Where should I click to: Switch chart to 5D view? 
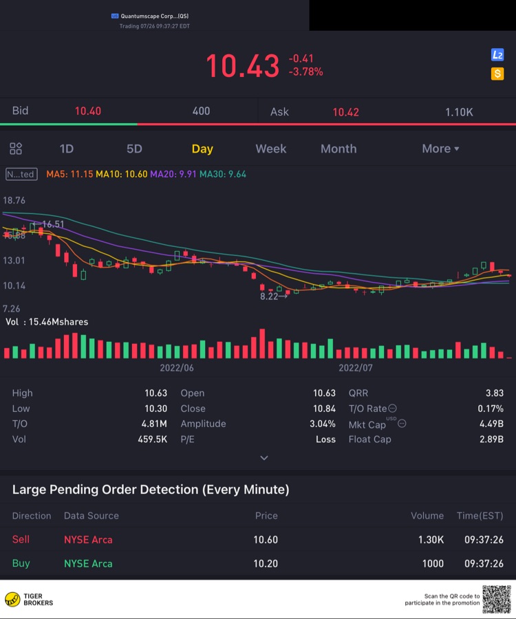point(134,149)
